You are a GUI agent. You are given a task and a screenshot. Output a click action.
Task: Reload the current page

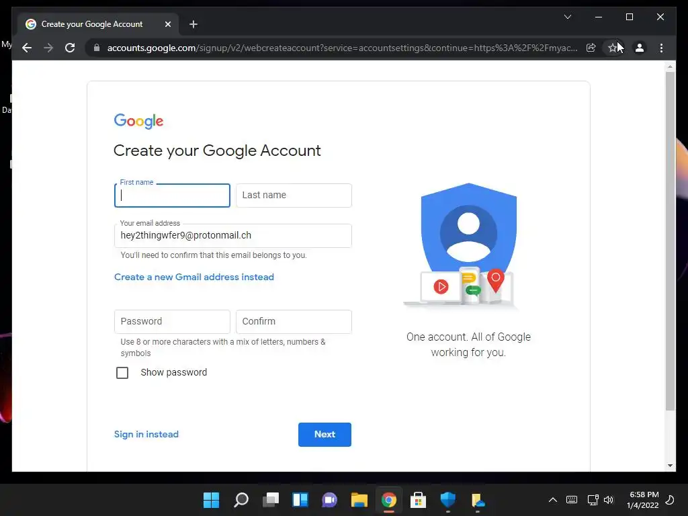tap(70, 48)
